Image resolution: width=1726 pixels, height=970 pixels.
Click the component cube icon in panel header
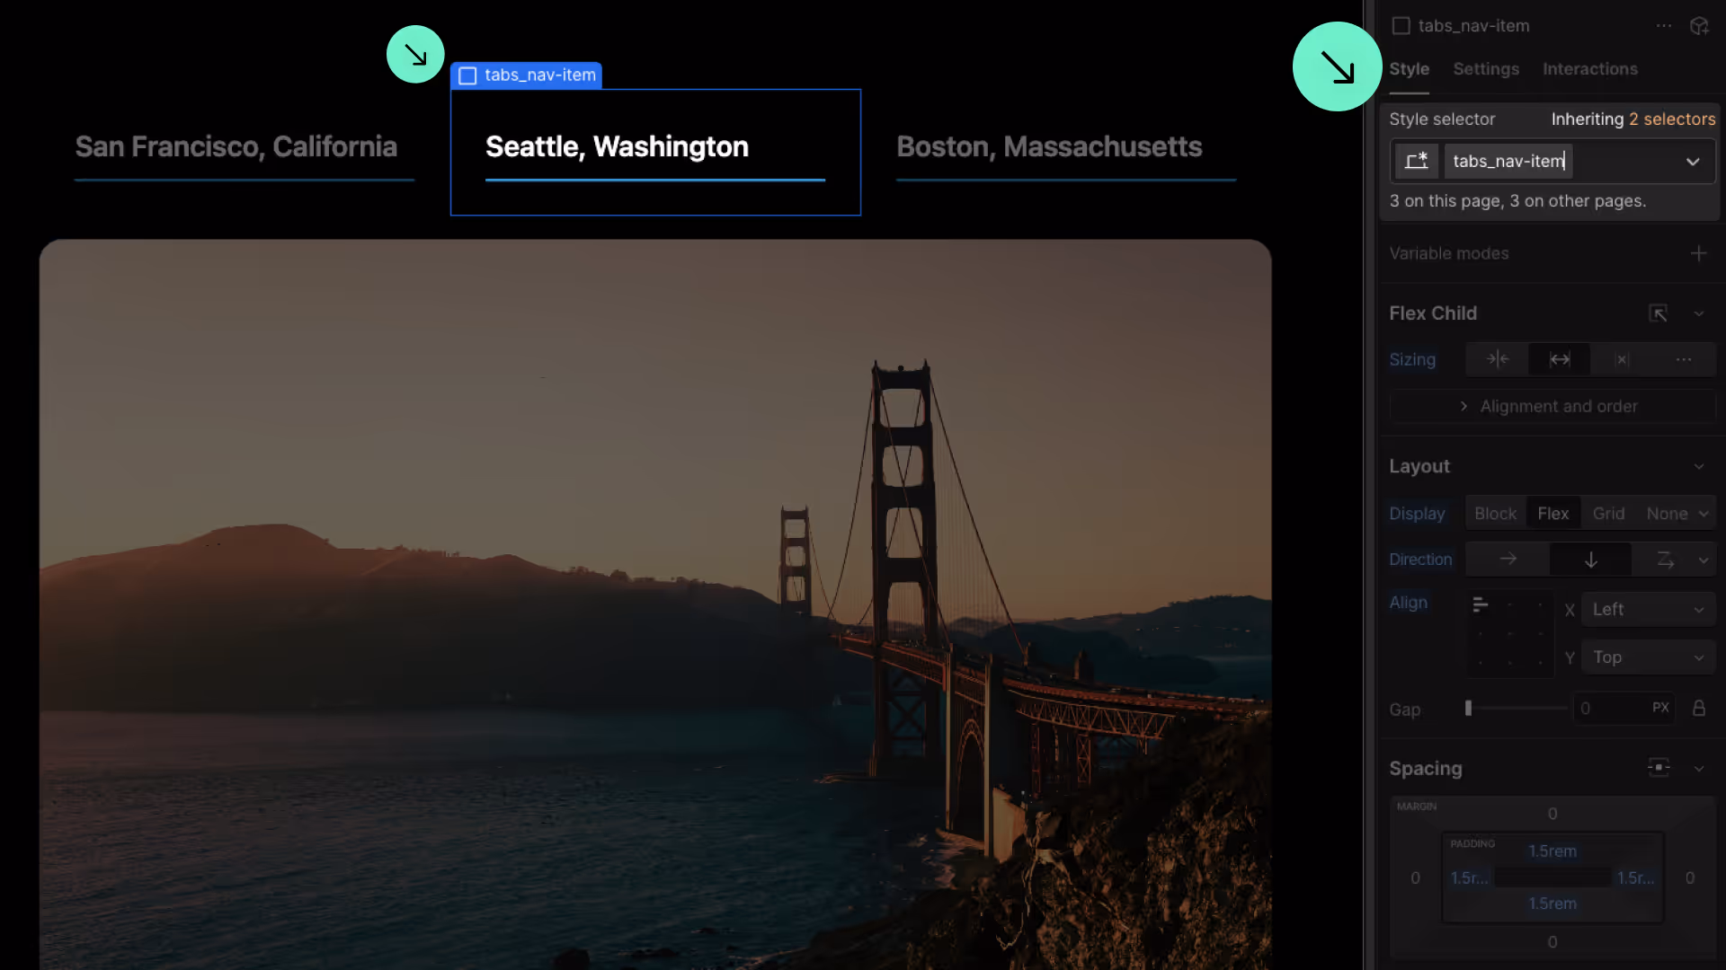pos(1698,26)
